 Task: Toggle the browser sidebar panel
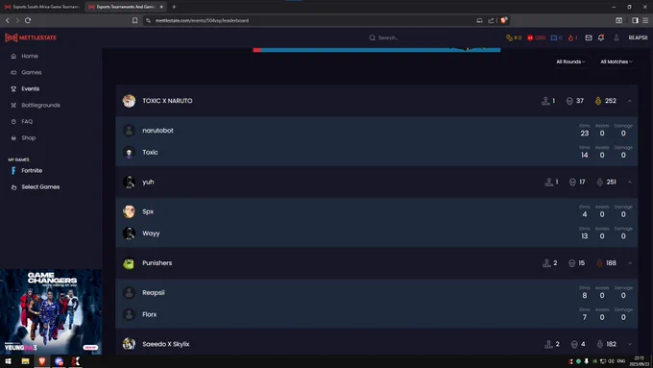[x=635, y=20]
